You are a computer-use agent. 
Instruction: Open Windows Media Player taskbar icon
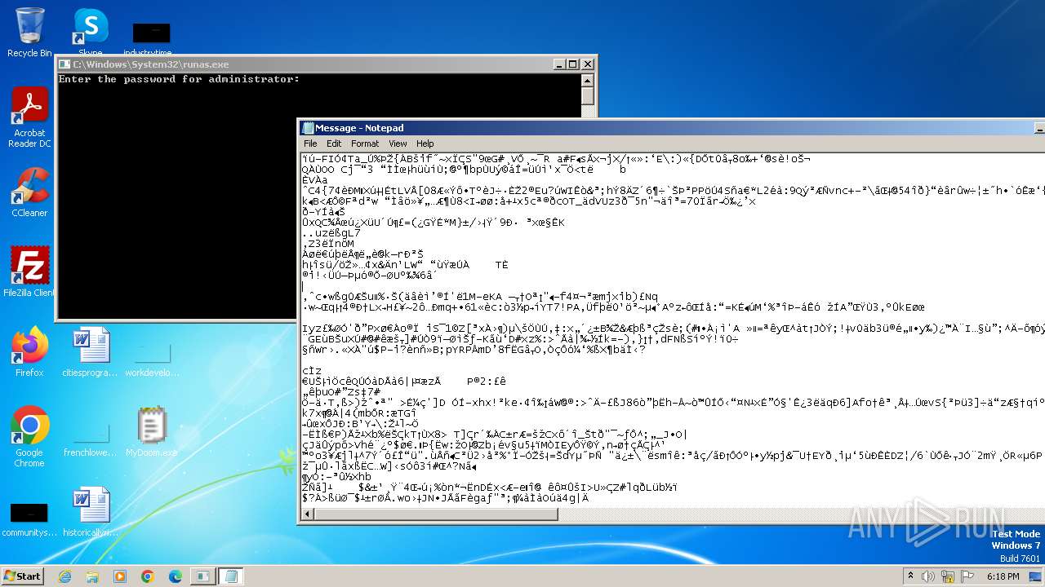click(120, 576)
